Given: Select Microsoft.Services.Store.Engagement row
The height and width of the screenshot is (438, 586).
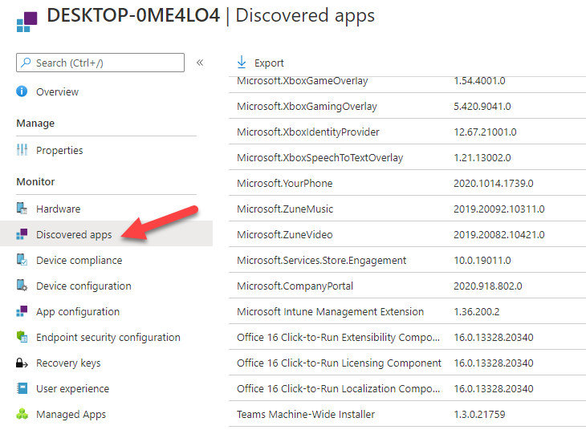Looking at the screenshot, I should pos(407,260).
